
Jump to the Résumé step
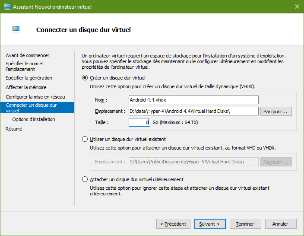click(x=14, y=129)
